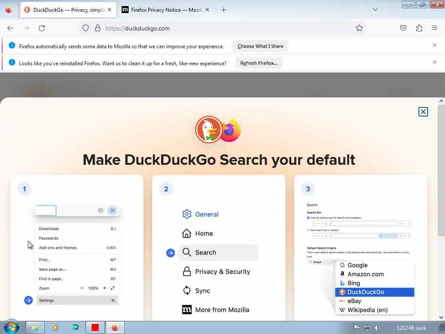Open the Windows Start button
Screen dimensions: 445x334
[11, 327]
